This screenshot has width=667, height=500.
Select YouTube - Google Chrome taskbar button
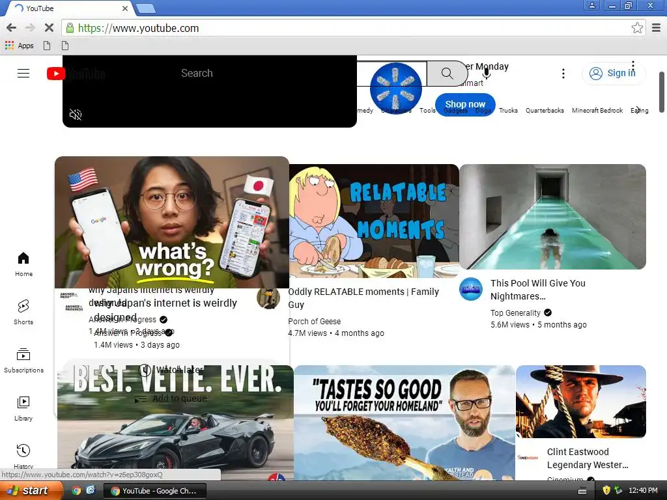click(x=155, y=491)
